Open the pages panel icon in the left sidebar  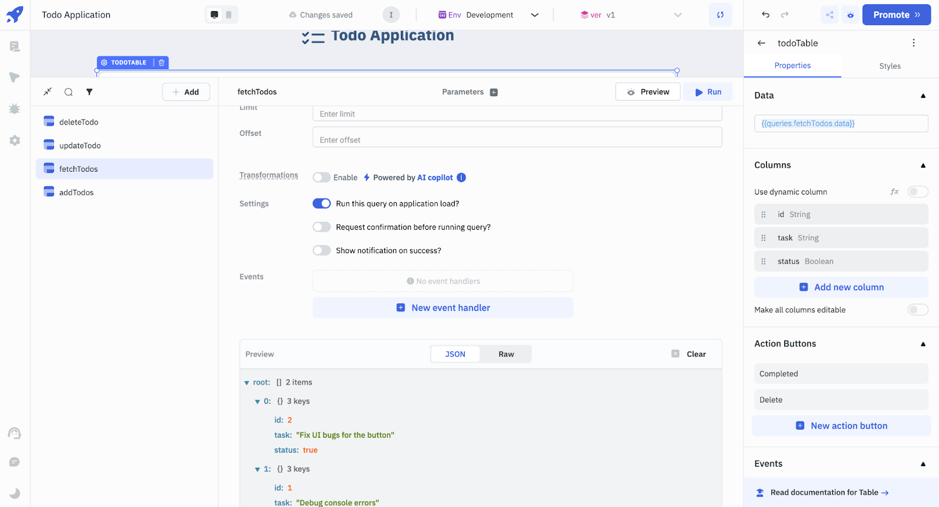pyautogui.click(x=15, y=46)
